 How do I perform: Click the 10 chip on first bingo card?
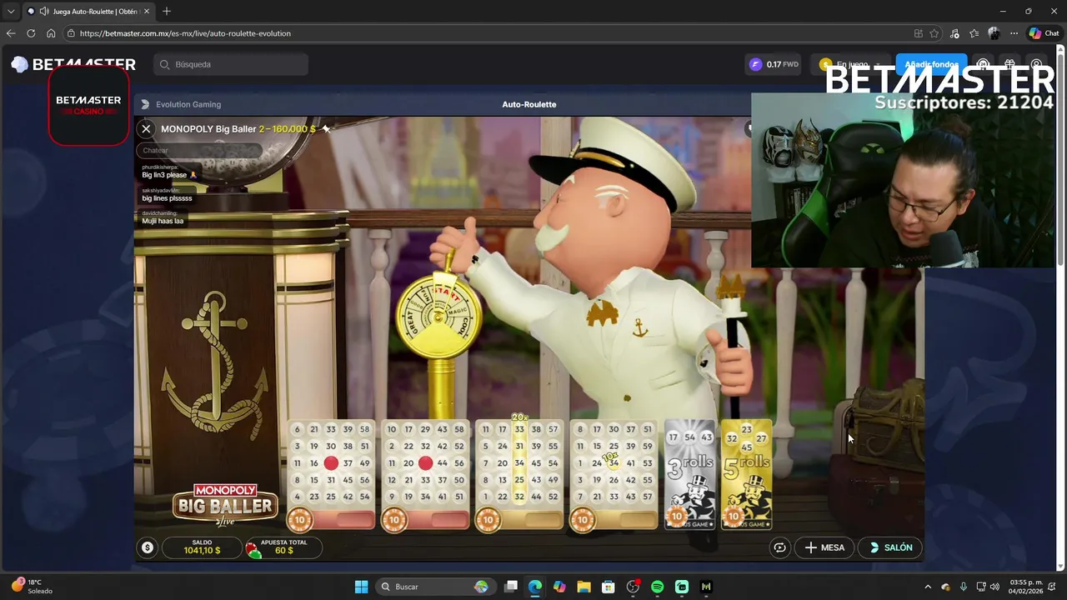pyautogui.click(x=299, y=521)
